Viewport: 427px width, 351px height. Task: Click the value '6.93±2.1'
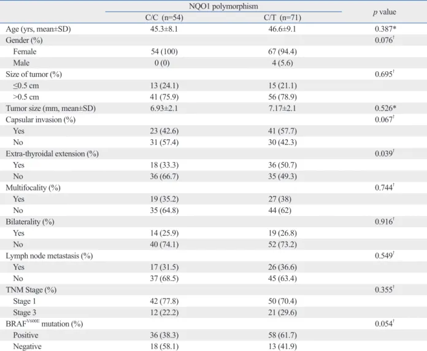point(164,109)
